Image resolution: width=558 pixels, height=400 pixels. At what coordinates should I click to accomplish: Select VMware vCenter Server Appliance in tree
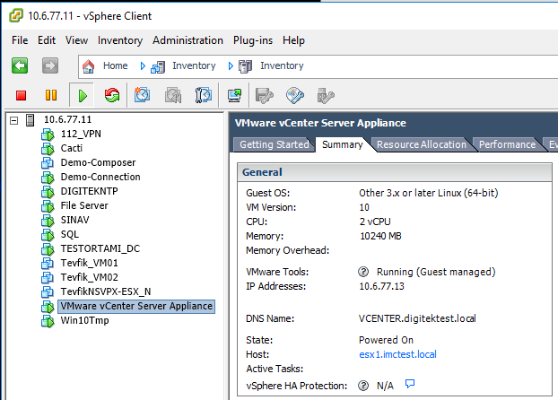click(136, 306)
